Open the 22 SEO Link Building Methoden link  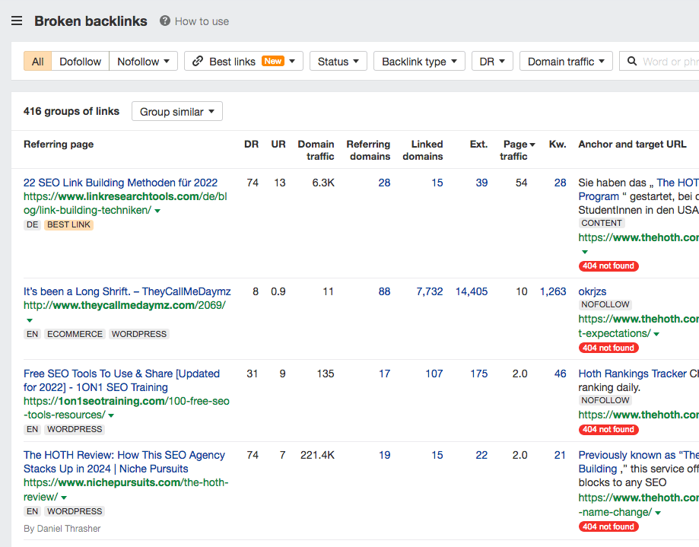click(x=120, y=183)
